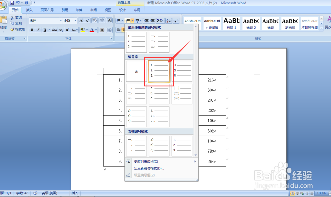Apply the 副标题 style
Image resolution: width=331 pixels, height=197 pixels.
coord(290,23)
